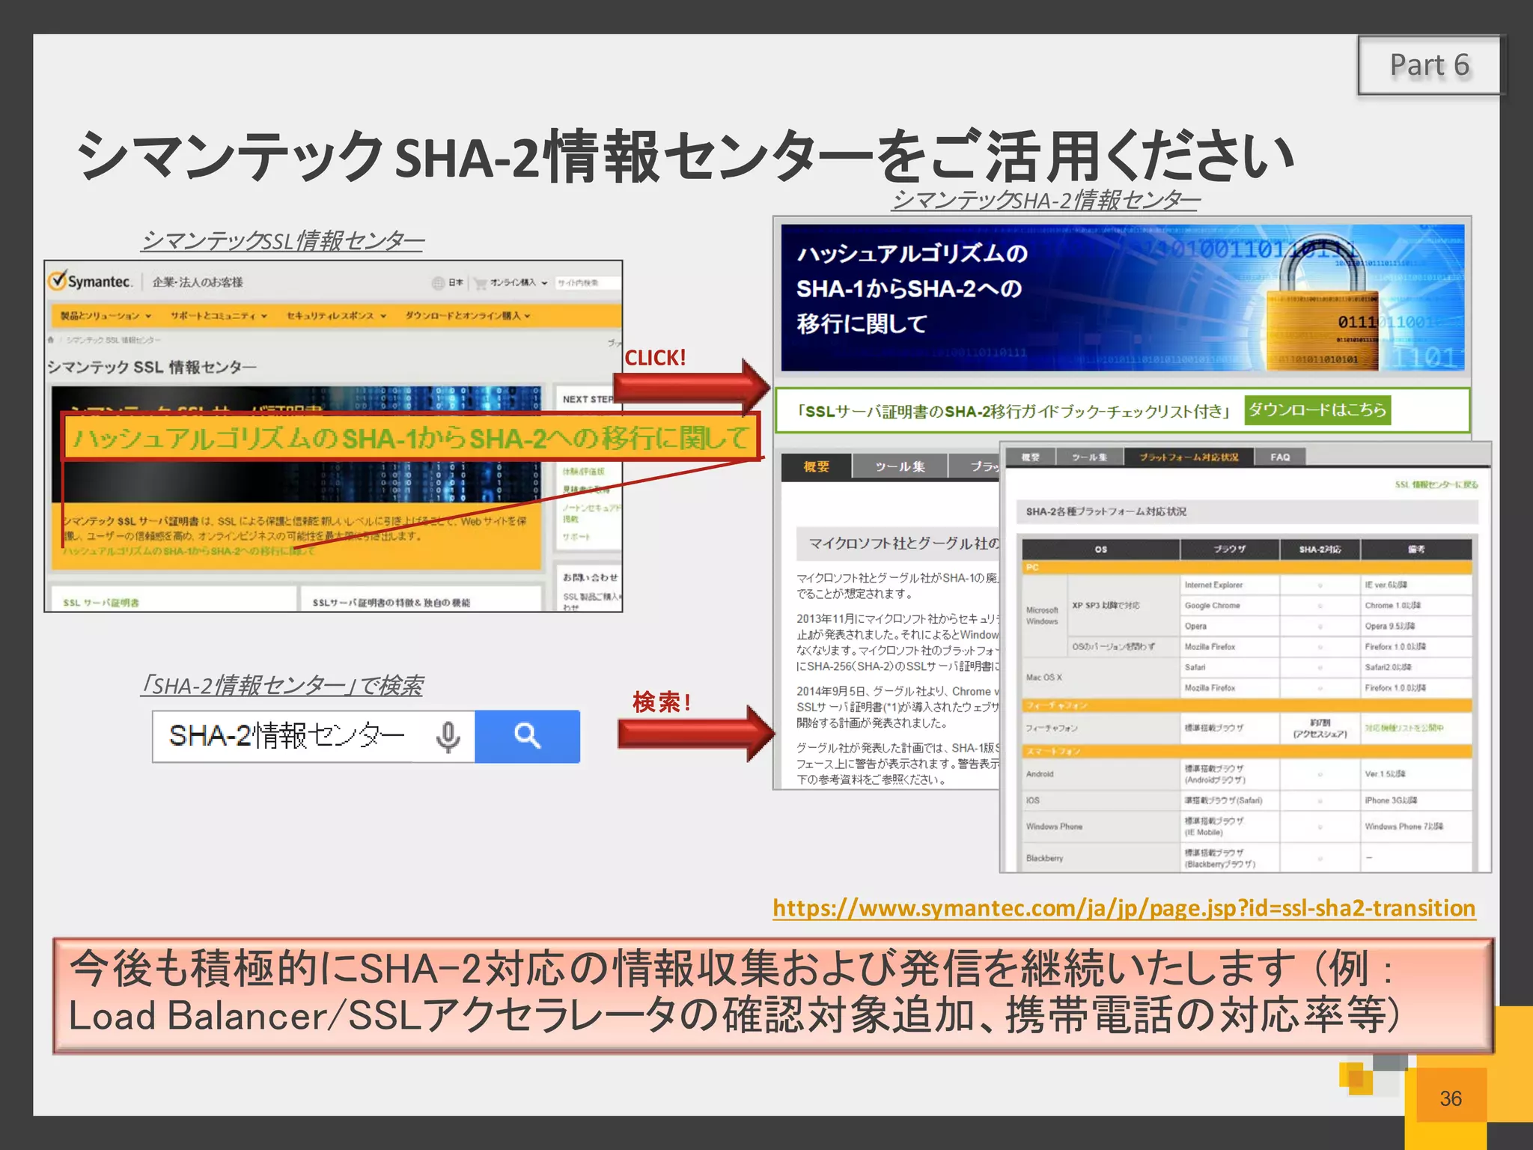Click the green ダウンロードはこちら button

[x=1317, y=410]
